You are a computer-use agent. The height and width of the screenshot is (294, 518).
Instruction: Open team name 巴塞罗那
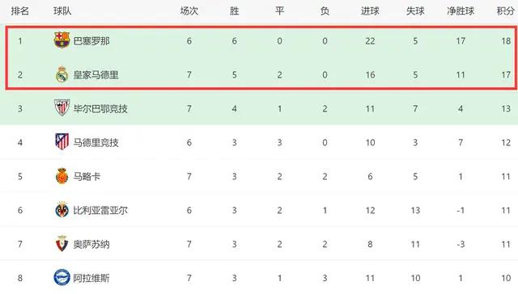(x=91, y=41)
